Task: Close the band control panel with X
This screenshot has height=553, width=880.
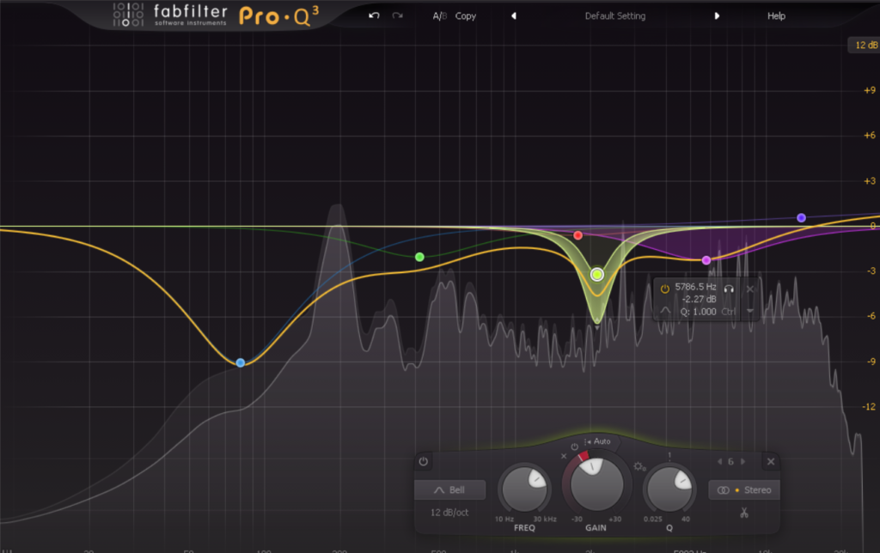Action: [771, 462]
